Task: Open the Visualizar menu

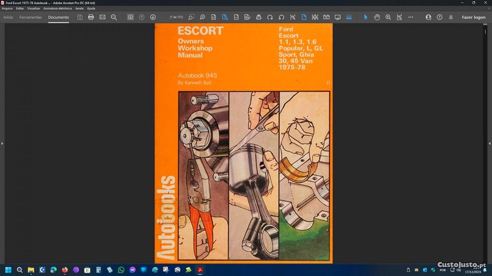Action: click(33, 8)
